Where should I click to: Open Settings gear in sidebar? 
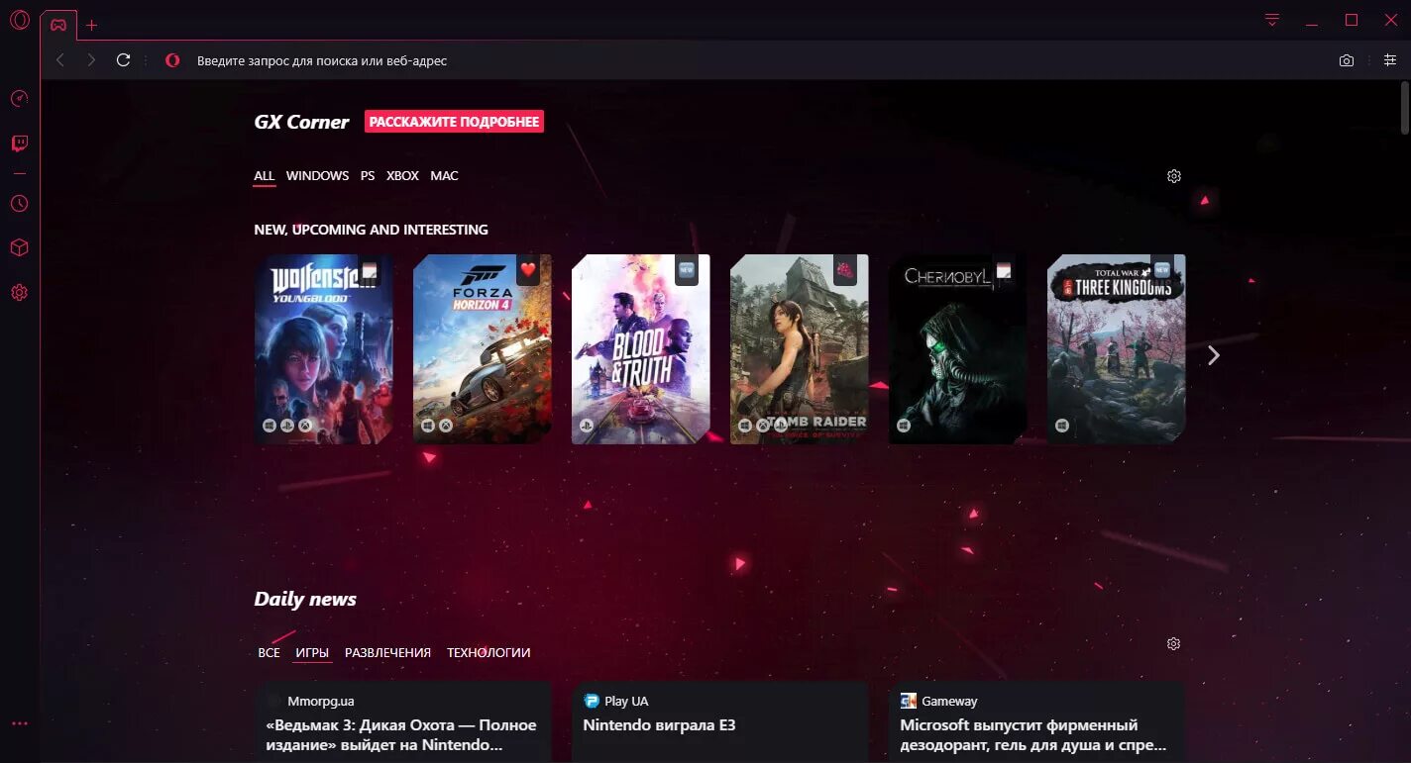pyautogui.click(x=20, y=293)
